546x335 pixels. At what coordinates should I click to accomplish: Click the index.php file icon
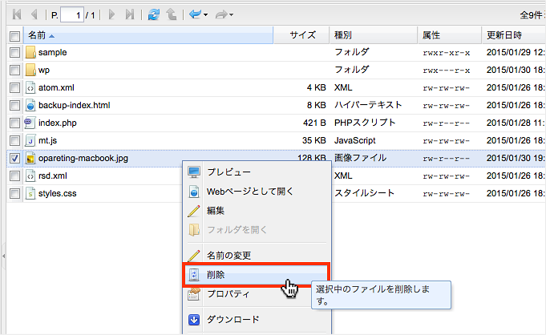(x=30, y=123)
